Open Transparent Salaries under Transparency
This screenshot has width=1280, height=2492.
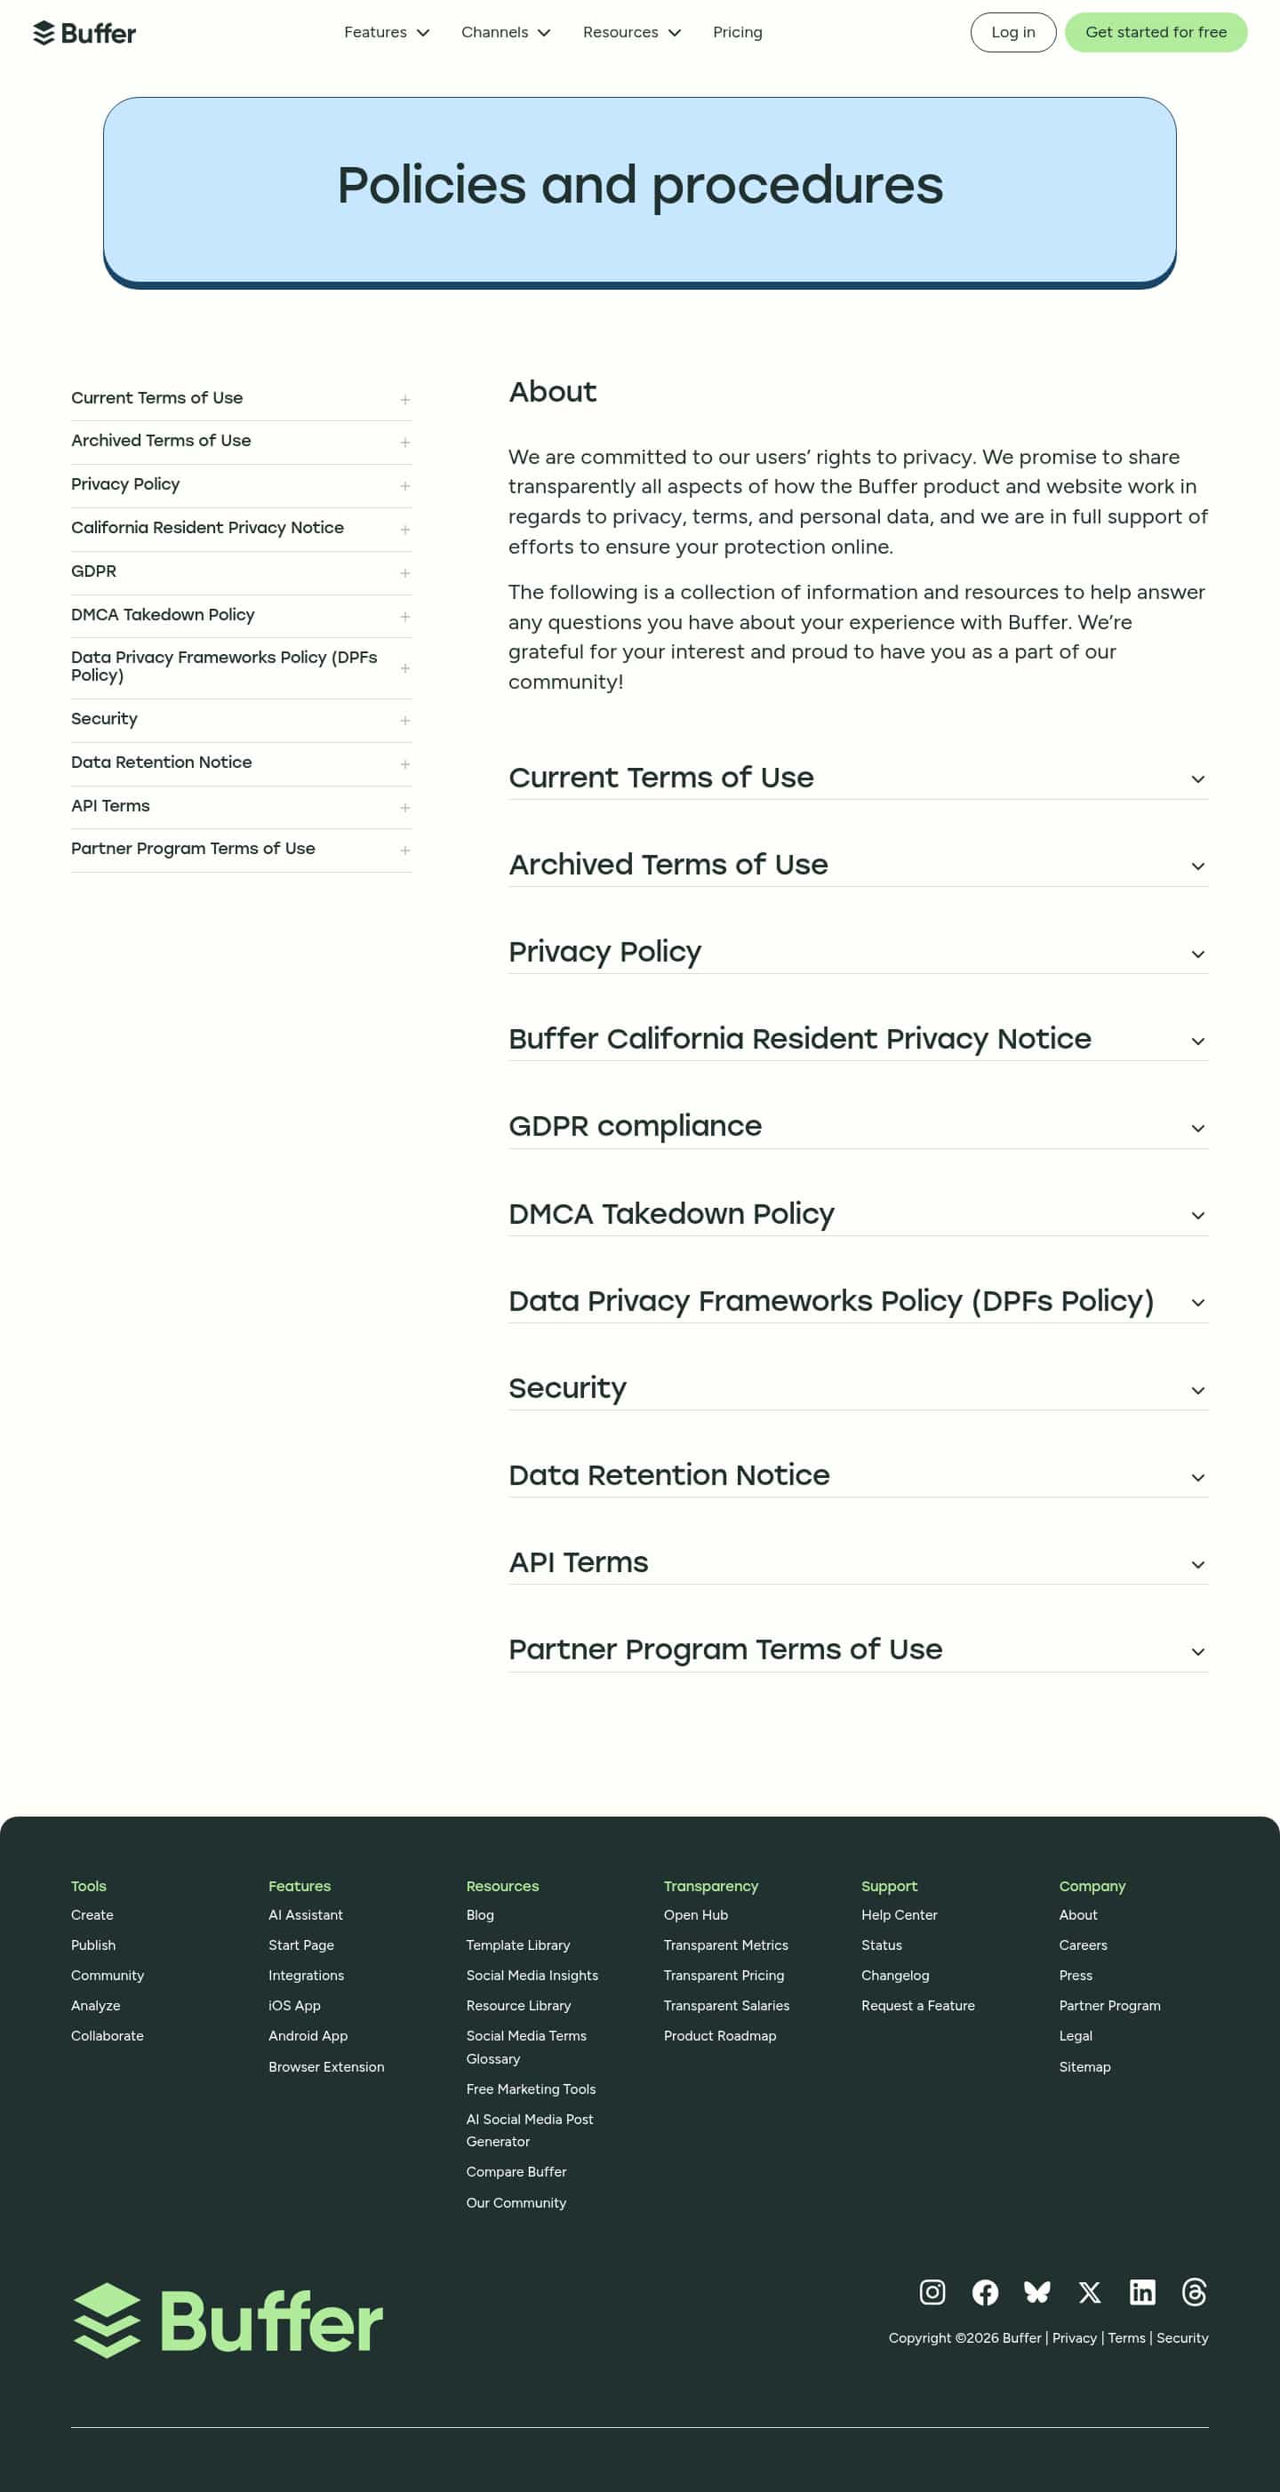coord(726,2005)
